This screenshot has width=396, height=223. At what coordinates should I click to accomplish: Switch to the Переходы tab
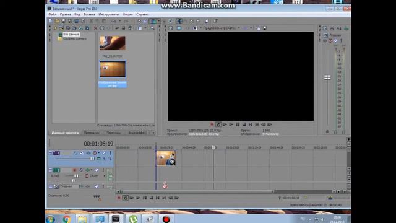114,133
